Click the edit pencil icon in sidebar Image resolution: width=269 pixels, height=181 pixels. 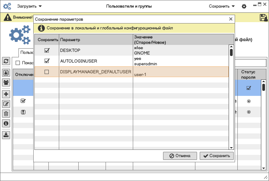pos(6,104)
